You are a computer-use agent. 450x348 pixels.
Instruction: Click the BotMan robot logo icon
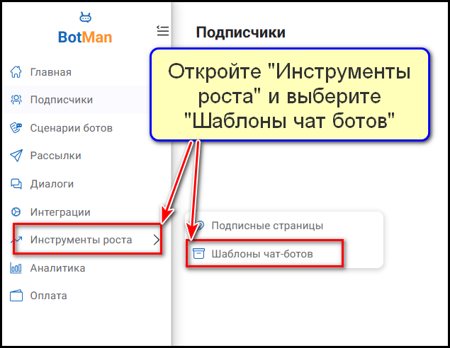click(x=85, y=17)
